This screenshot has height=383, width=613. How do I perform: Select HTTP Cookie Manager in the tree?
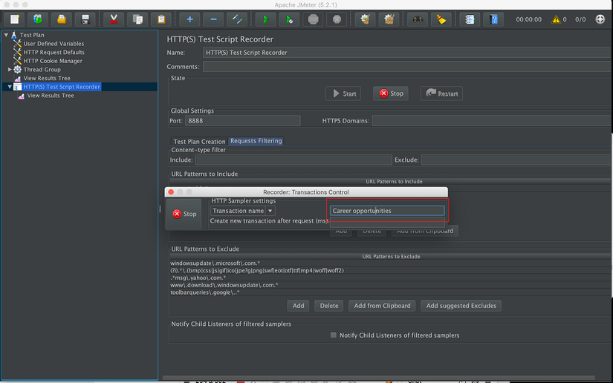pyautogui.click(x=53, y=61)
